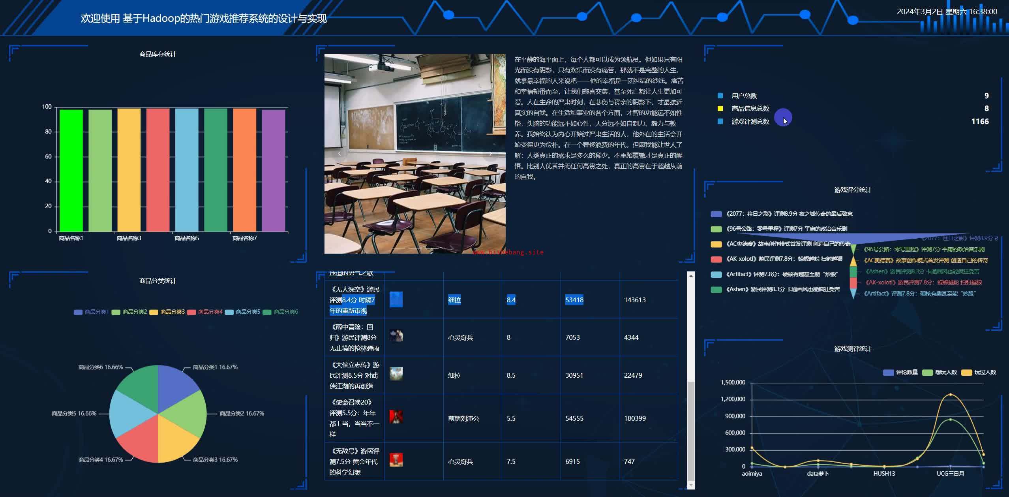Select the third carousel slide indicator
The width and height of the screenshot is (1009, 497).
pyautogui.click(x=432, y=248)
